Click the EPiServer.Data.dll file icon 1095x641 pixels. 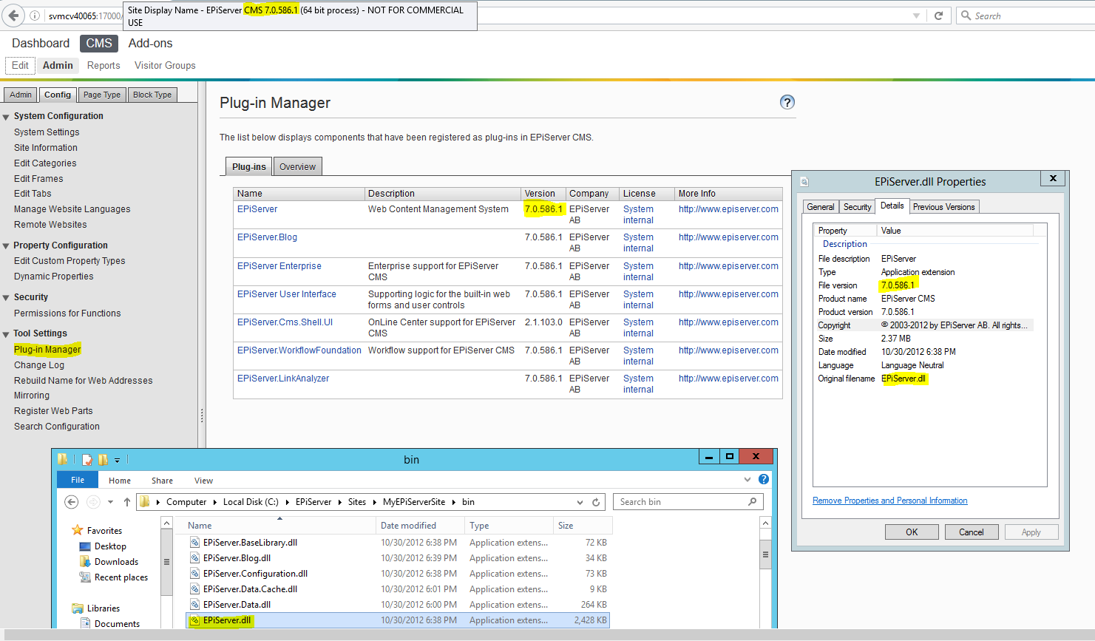pos(195,605)
